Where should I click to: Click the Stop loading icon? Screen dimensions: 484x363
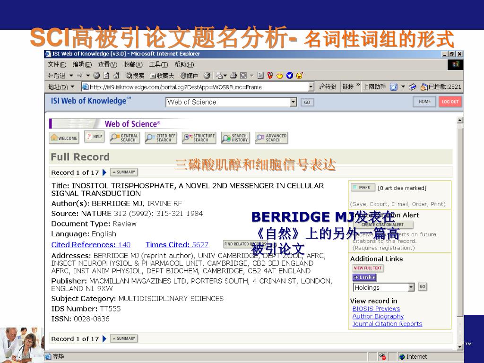[x=96, y=76]
